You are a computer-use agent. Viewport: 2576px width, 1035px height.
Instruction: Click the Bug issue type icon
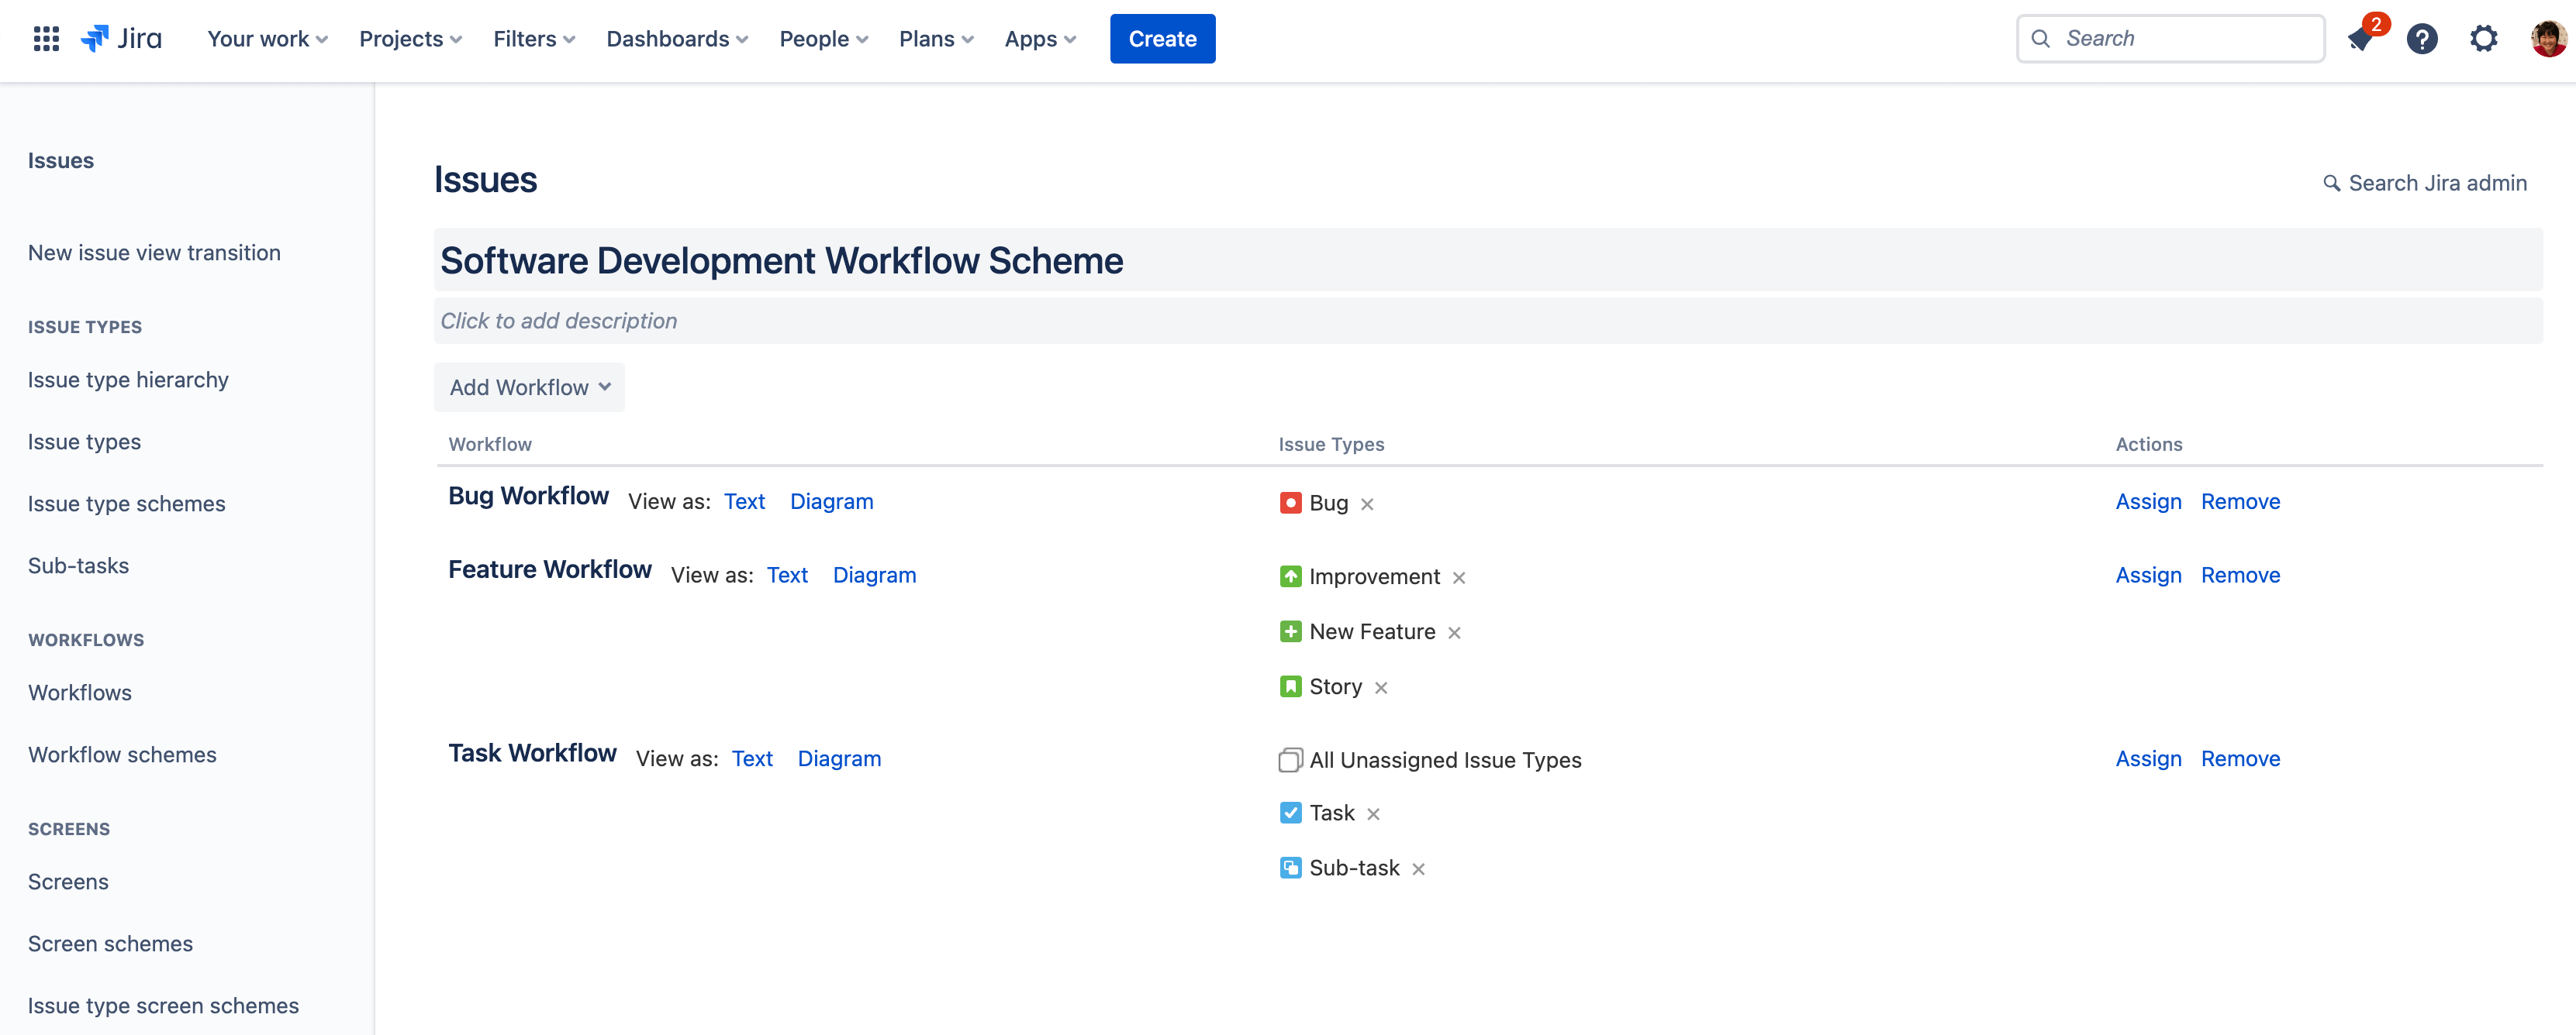[x=1290, y=502]
